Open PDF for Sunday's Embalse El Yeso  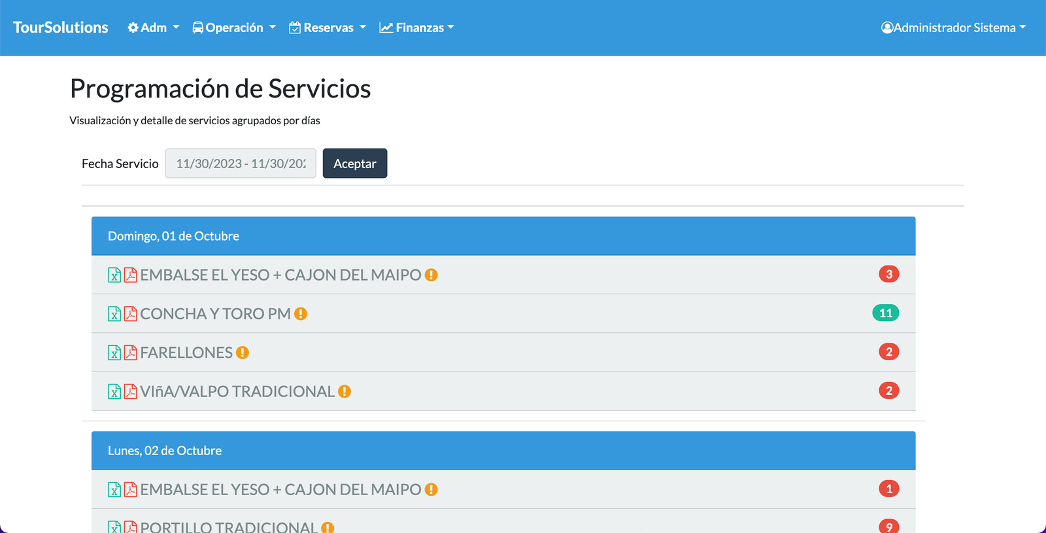131,275
